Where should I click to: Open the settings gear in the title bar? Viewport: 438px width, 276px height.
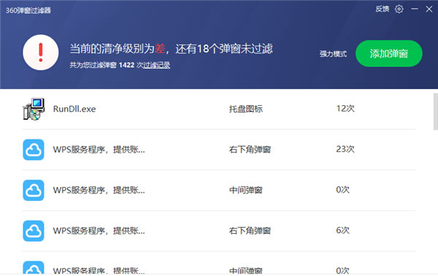pos(399,9)
